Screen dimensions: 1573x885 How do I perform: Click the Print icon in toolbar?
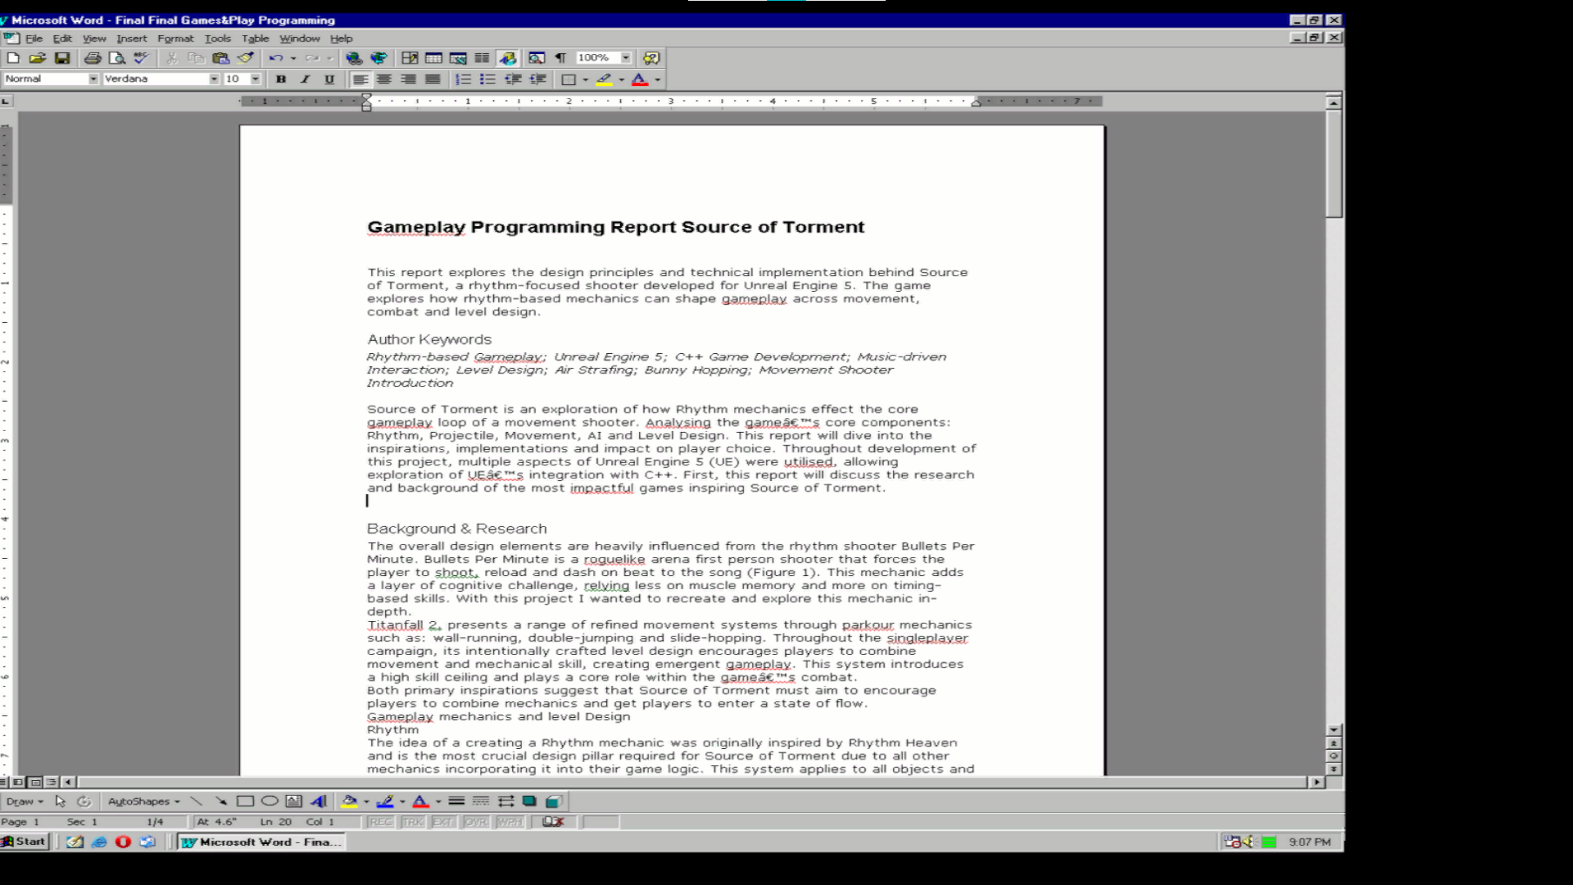point(93,58)
